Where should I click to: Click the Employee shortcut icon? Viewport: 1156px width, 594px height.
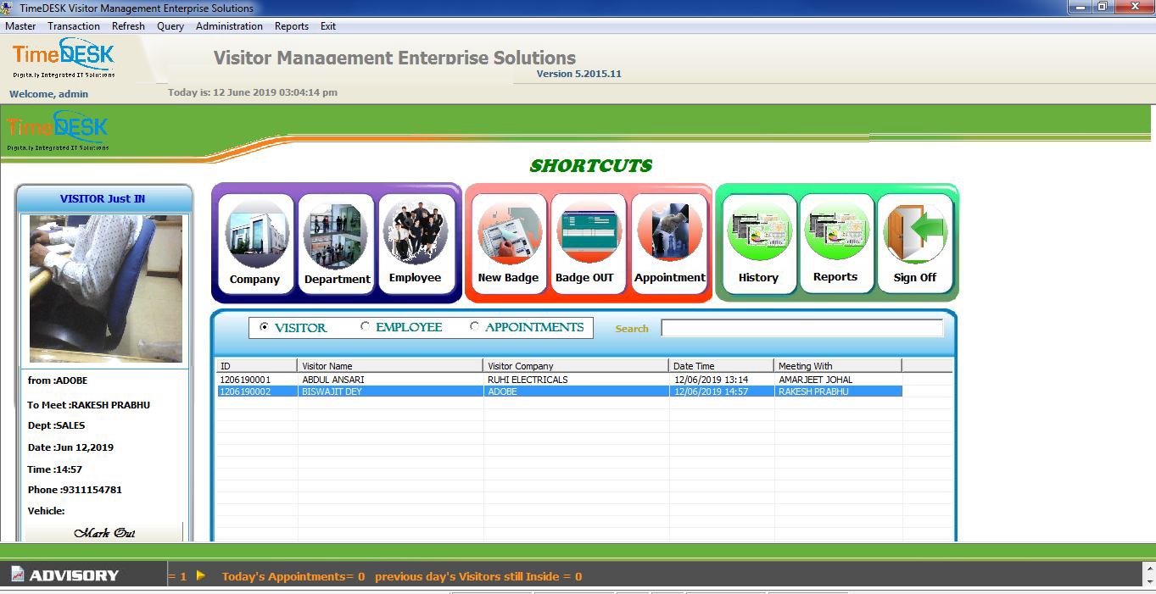(x=415, y=242)
